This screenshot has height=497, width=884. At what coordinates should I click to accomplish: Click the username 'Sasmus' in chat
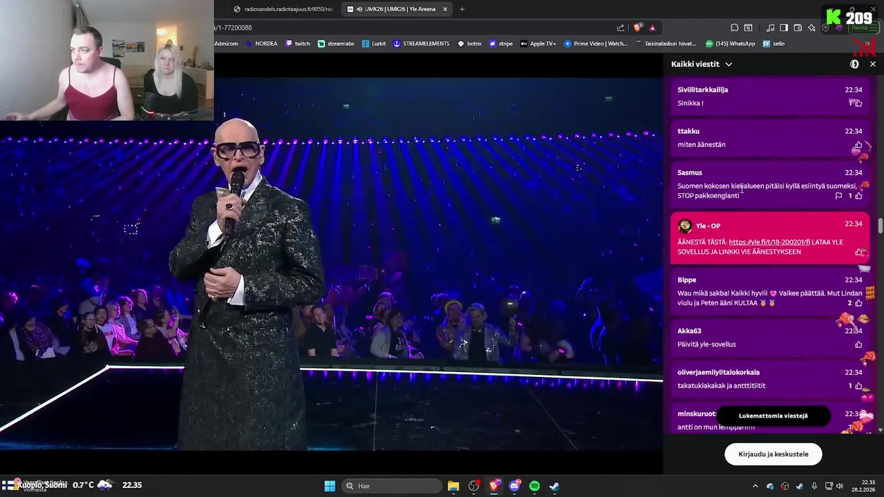(689, 173)
